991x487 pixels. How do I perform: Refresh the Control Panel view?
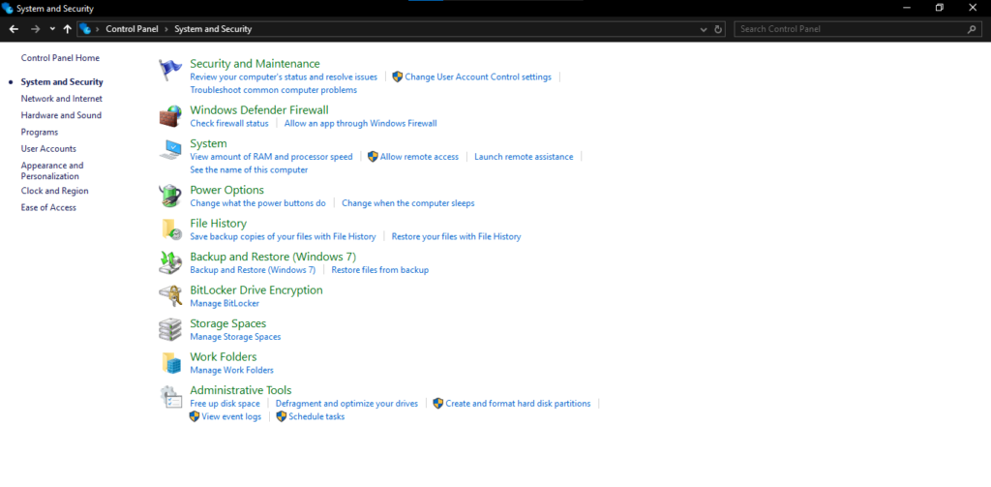pos(718,29)
